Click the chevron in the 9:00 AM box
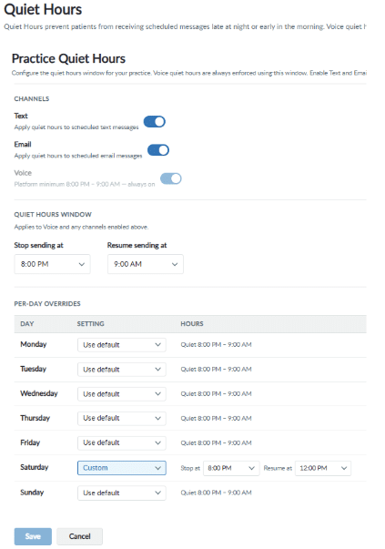Viewport: 385px width, 549px height. (175, 264)
